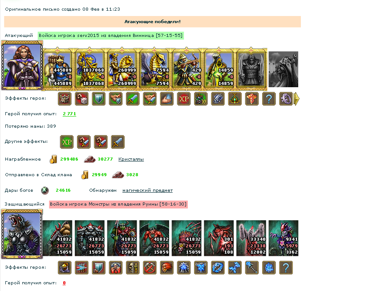Select the attacker hero portrait

pyautogui.click(x=22, y=65)
